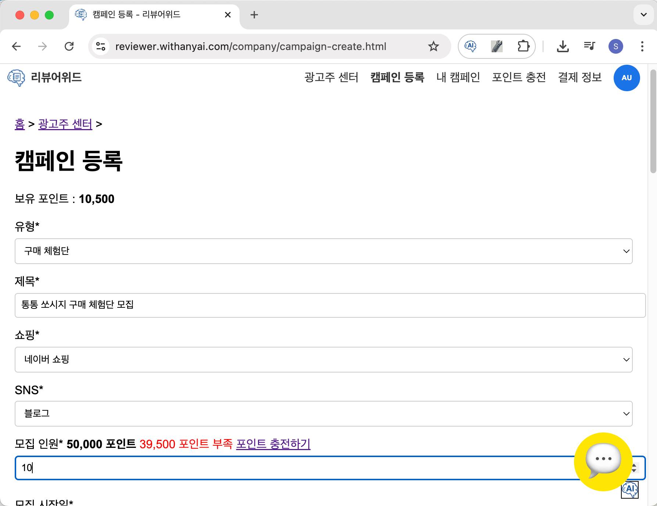Expand the 유형 dropdown showing 구매 체험단
This screenshot has height=506, width=657.
[x=323, y=251]
